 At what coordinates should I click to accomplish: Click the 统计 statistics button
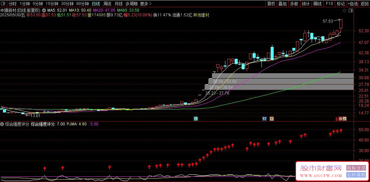pyautogui.click(x=306, y=4)
